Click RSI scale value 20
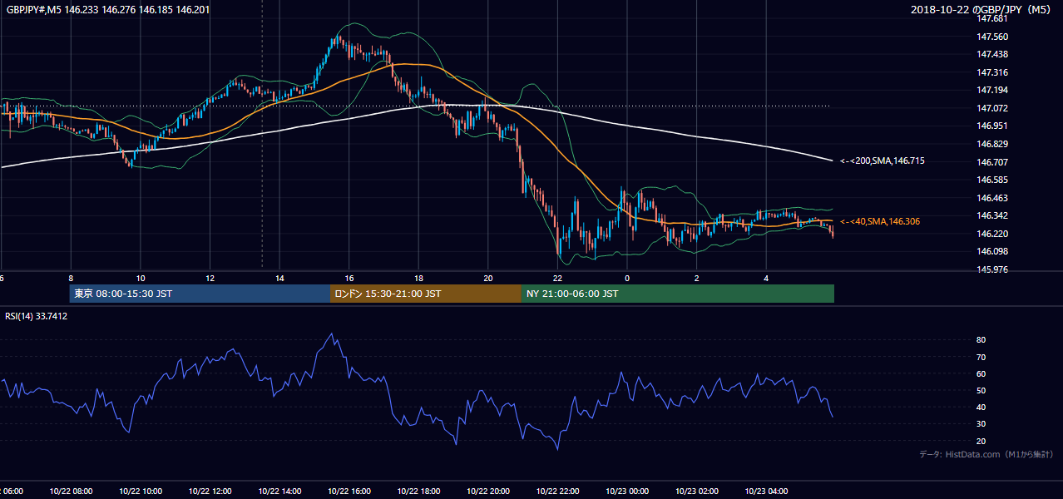This screenshot has width=1063, height=499. 981,441
